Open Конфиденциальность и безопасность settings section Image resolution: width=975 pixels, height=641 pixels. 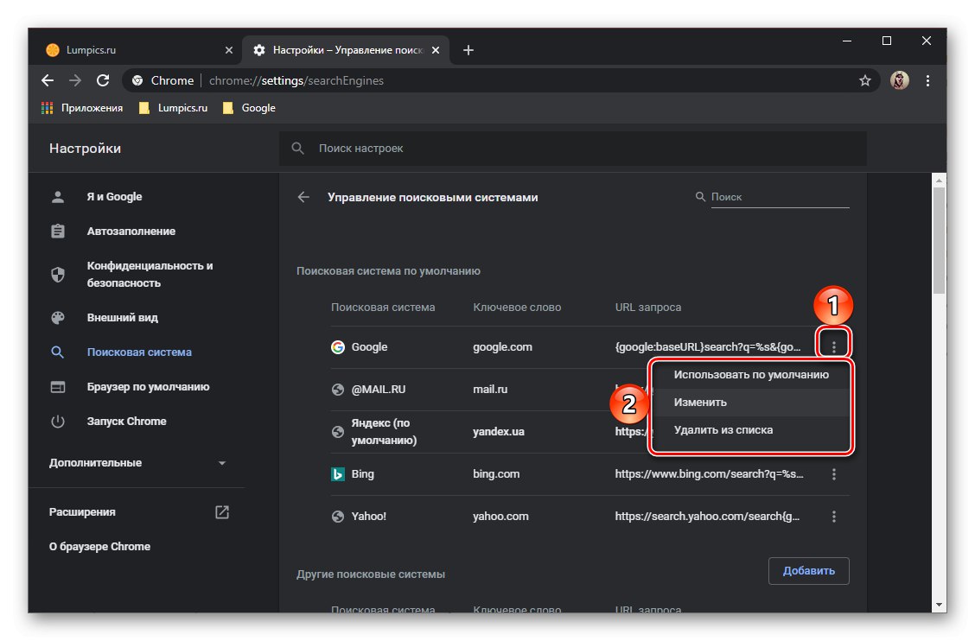pos(149,275)
